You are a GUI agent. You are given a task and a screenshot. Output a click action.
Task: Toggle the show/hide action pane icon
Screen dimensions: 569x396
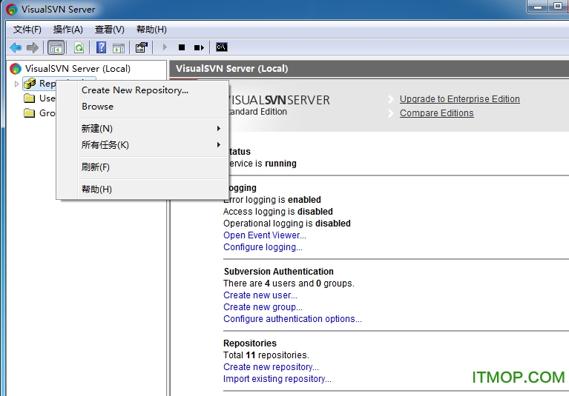point(119,48)
